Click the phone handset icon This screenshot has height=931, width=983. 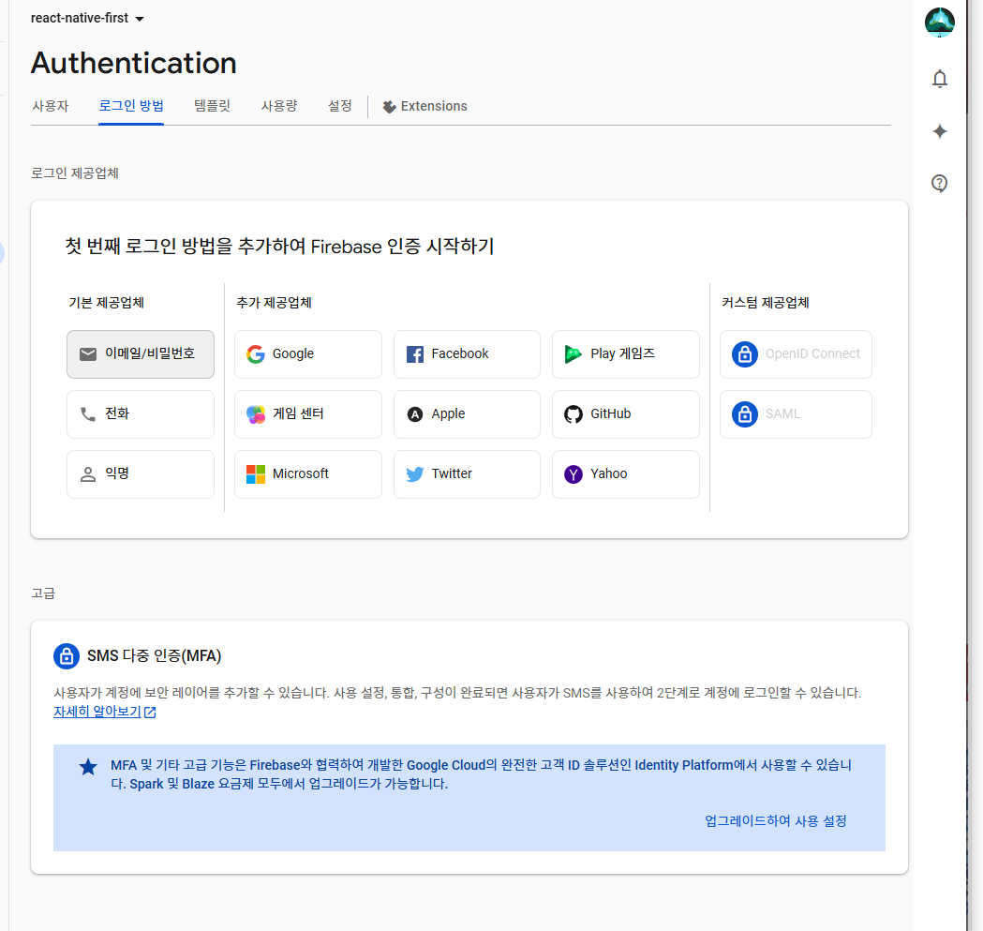tap(88, 414)
